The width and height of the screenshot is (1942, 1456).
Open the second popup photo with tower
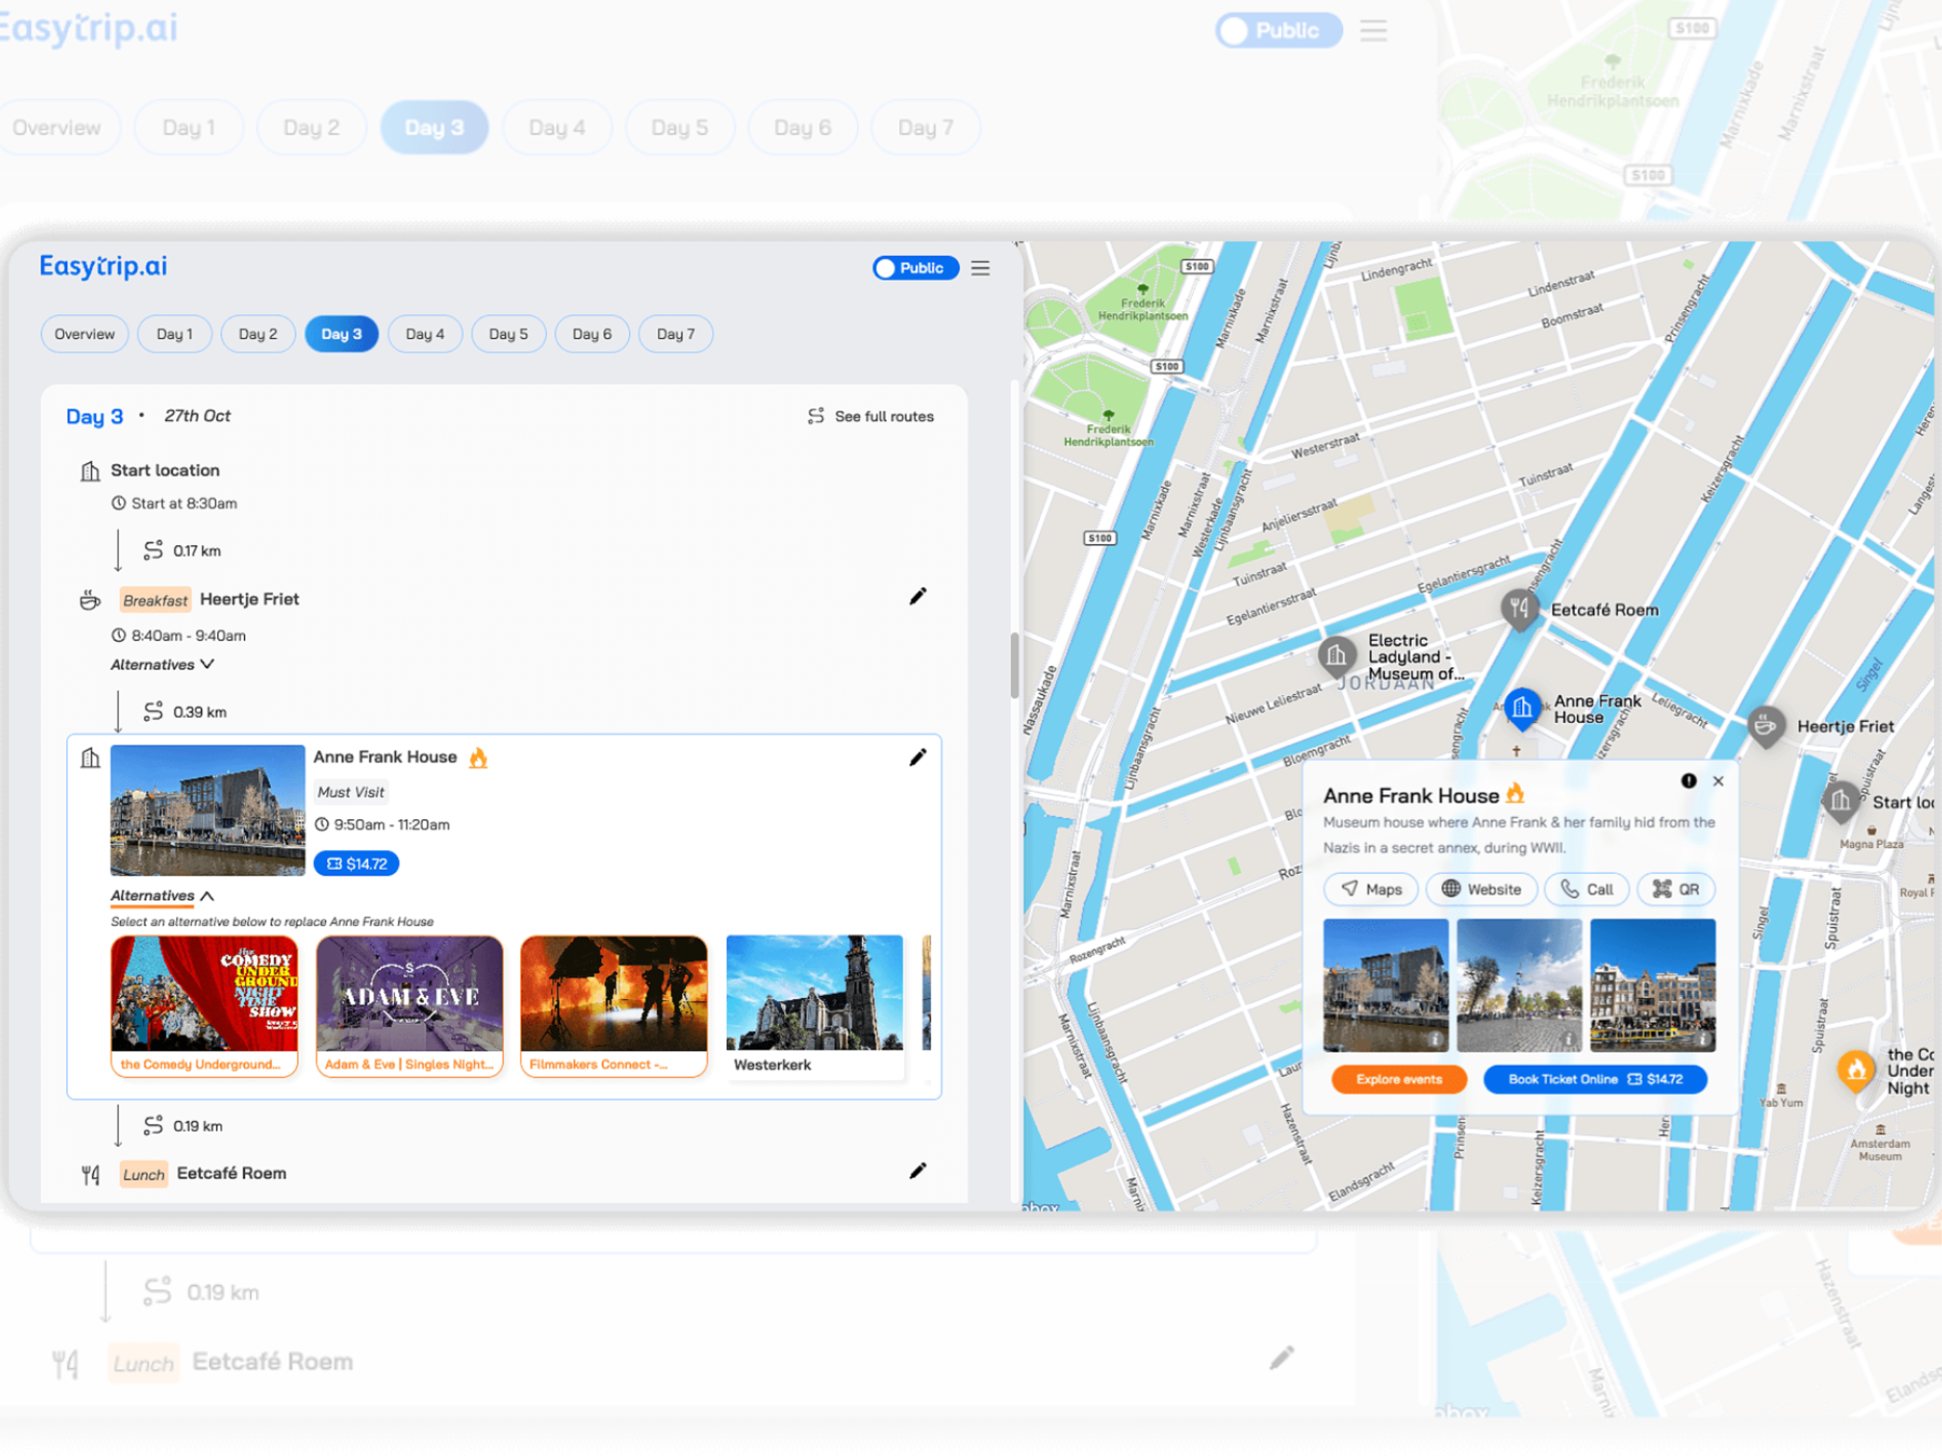pyautogui.click(x=1519, y=985)
